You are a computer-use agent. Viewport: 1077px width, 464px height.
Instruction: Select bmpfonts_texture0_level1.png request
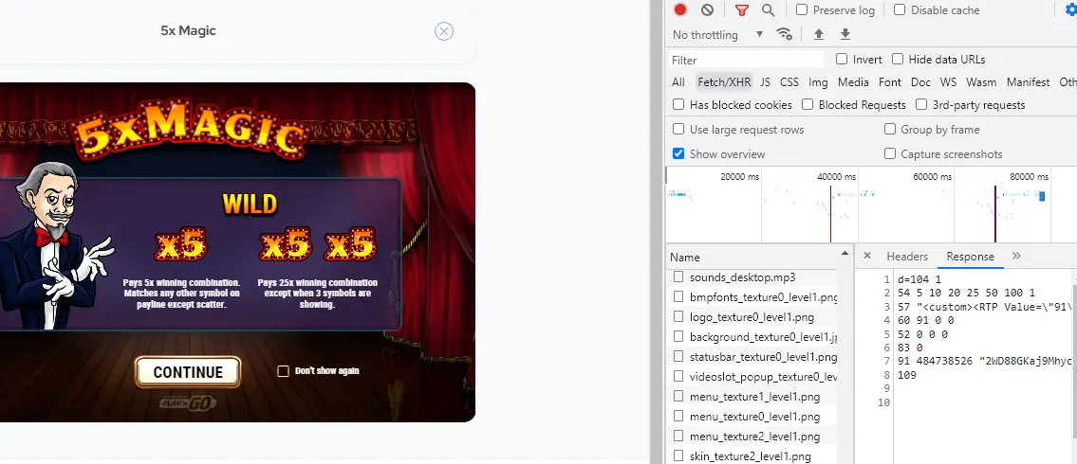[x=752, y=297]
